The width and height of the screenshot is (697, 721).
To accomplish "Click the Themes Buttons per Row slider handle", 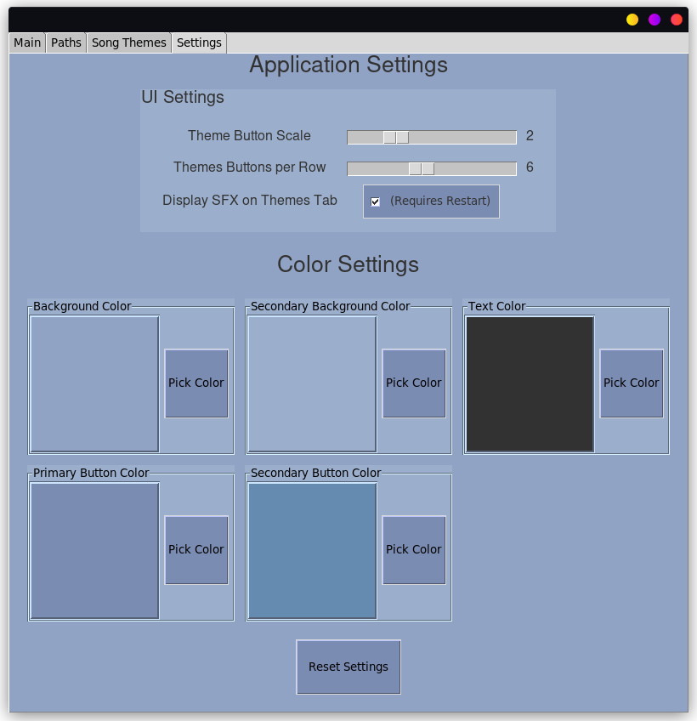I will [422, 168].
